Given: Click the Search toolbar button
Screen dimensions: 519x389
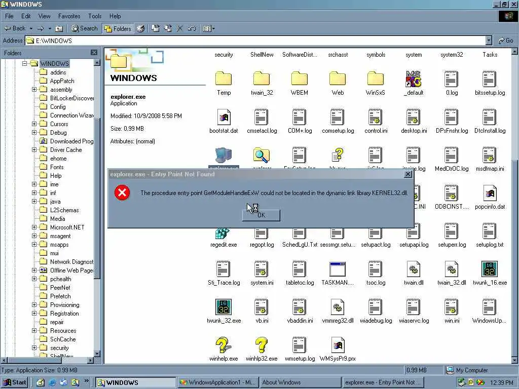Looking at the screenshot, I should pyautogui.click(x=85, y=29).
